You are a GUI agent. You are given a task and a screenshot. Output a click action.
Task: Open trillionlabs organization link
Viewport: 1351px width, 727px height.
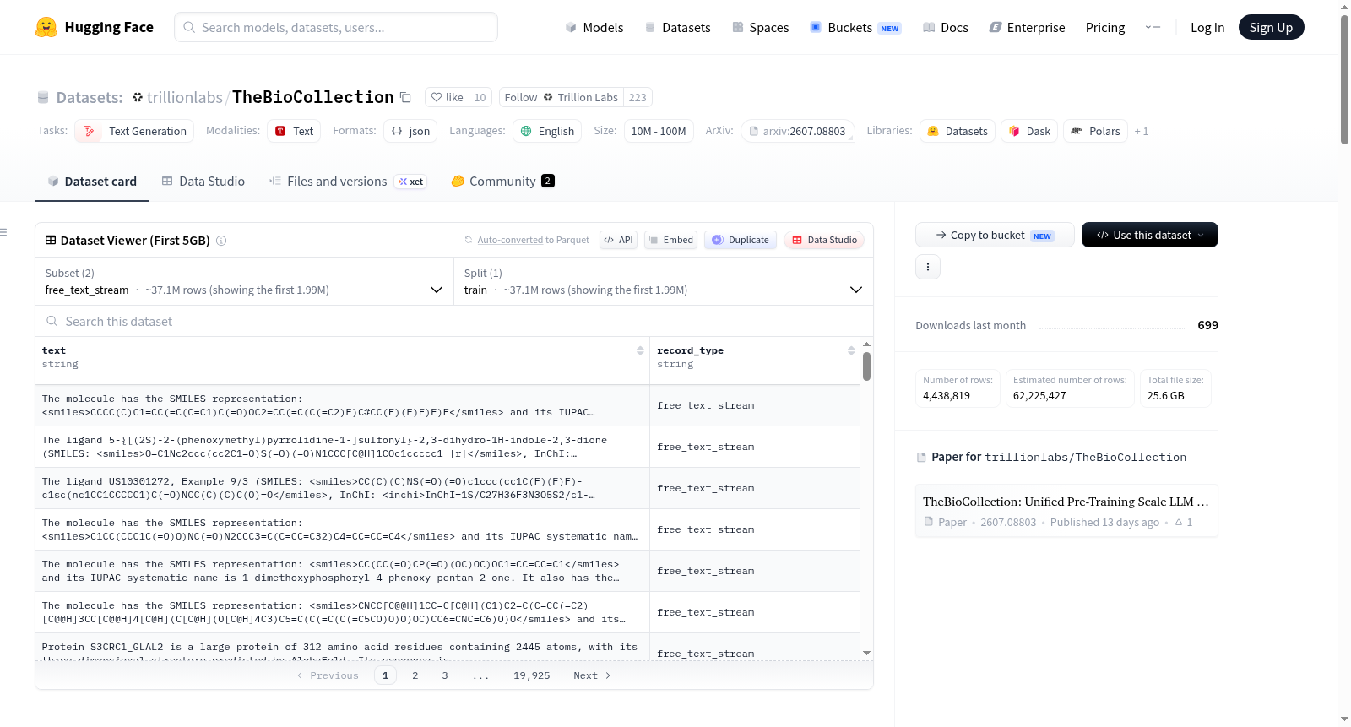click(x=184, y=97)
